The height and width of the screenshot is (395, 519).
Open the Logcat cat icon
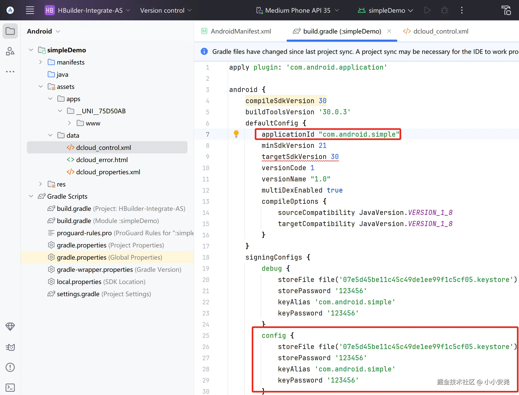point(10,347)
